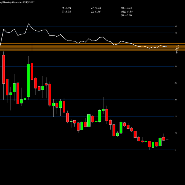Click the 26 price axis label
The height and width of the screenshot is (185, 185).
pyautogui.click(x=176, y=83)
